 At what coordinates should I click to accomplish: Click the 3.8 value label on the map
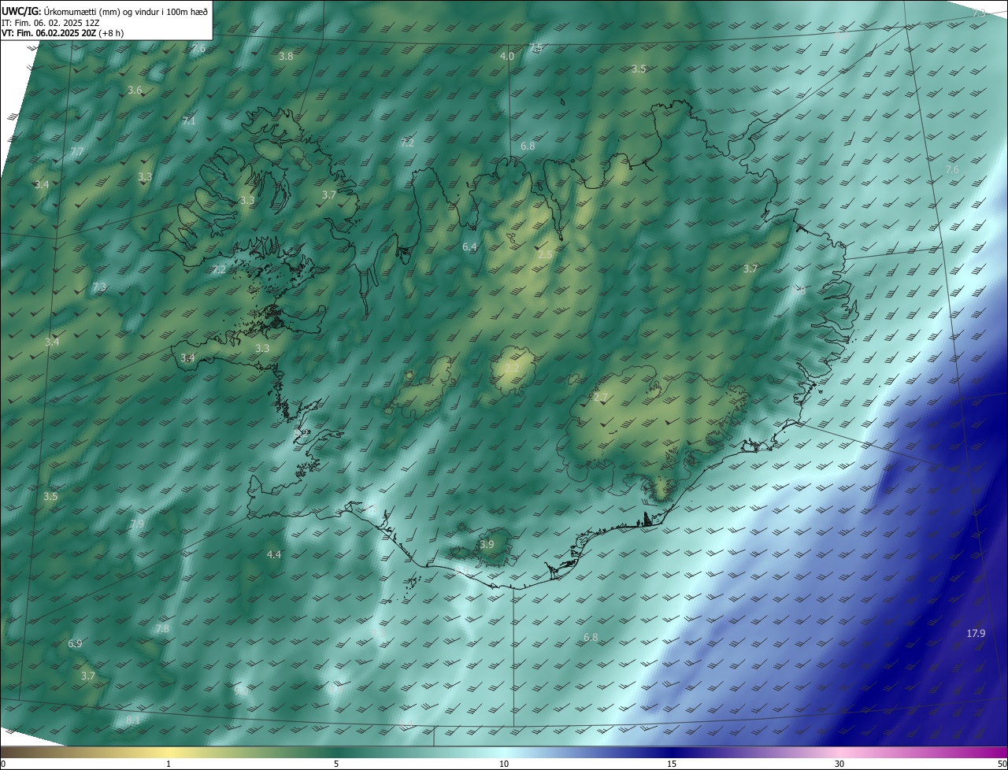[x=286, y=56]
